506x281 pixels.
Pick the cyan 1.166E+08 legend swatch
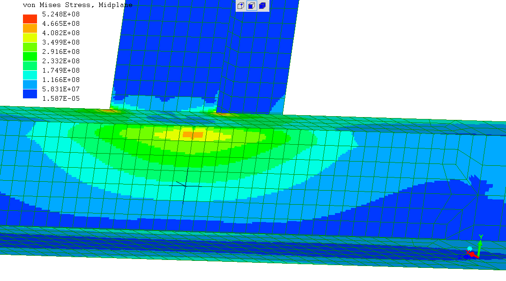[30, 75]
